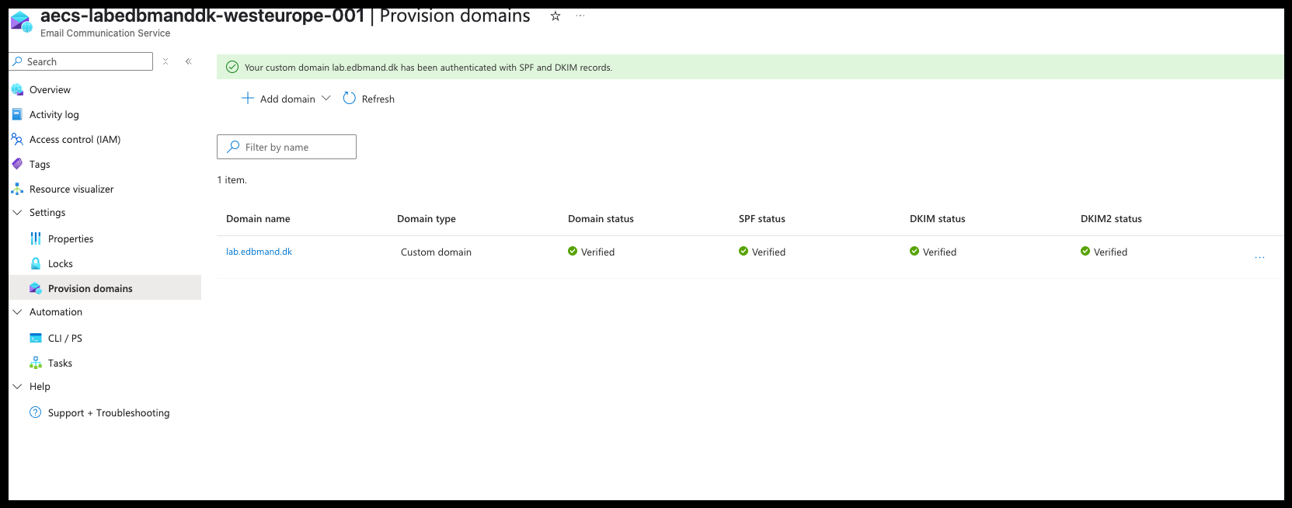Click the Email Communication Service resource icon
The image size is (1292, 508).
click(21, 23)
